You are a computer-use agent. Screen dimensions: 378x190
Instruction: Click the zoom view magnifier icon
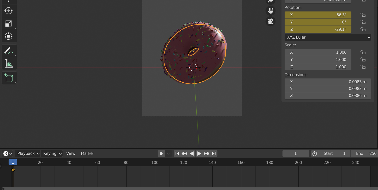(271, 1)
